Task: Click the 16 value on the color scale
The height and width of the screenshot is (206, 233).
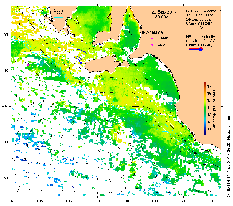Action: tap(209, 93)
